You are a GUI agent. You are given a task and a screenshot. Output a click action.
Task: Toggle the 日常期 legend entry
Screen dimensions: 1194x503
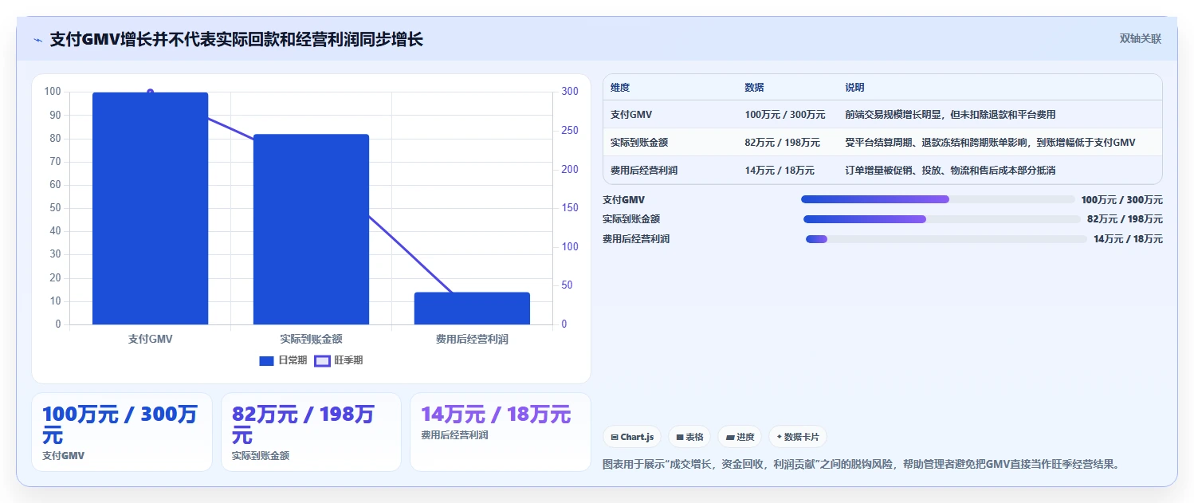283,360
